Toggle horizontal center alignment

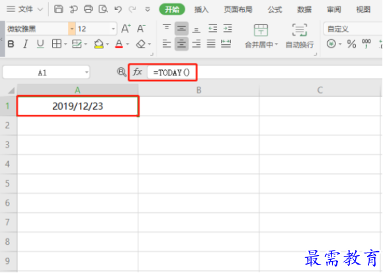(181, 44)
